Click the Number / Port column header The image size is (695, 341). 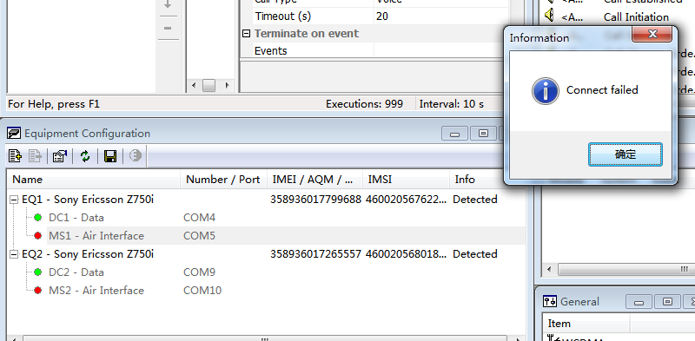(x=223, y=180)
